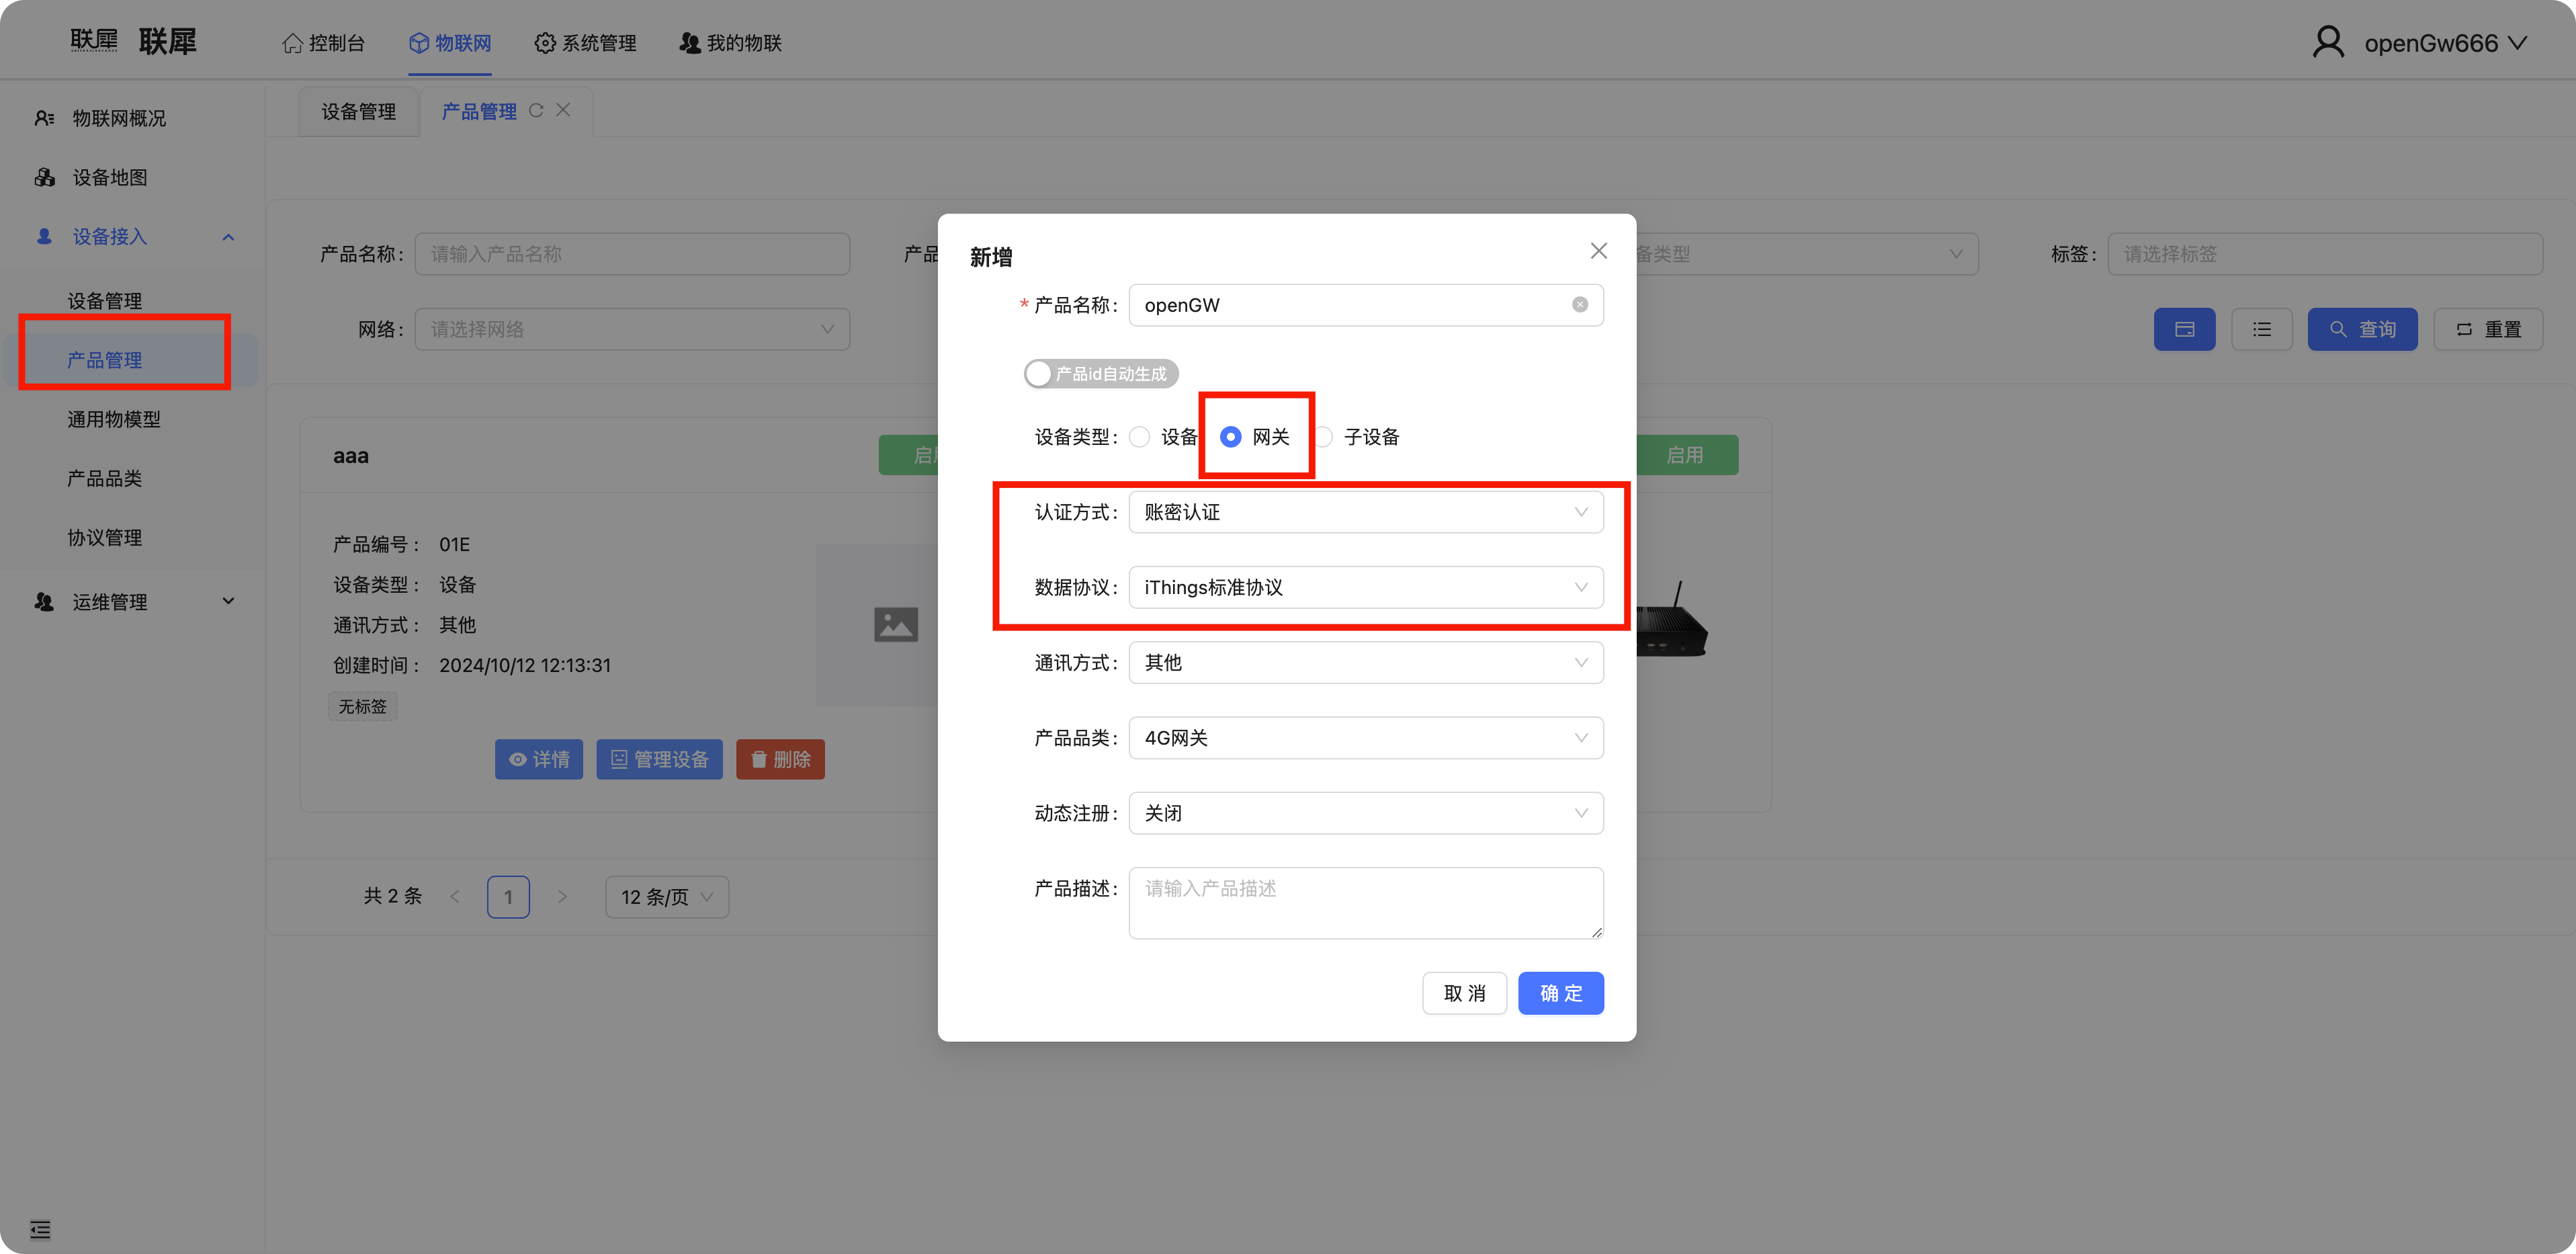Toggle 产品id自动生成 switch
This screenshot has height=1254, width=2576.
click(x=1101, y=374)
